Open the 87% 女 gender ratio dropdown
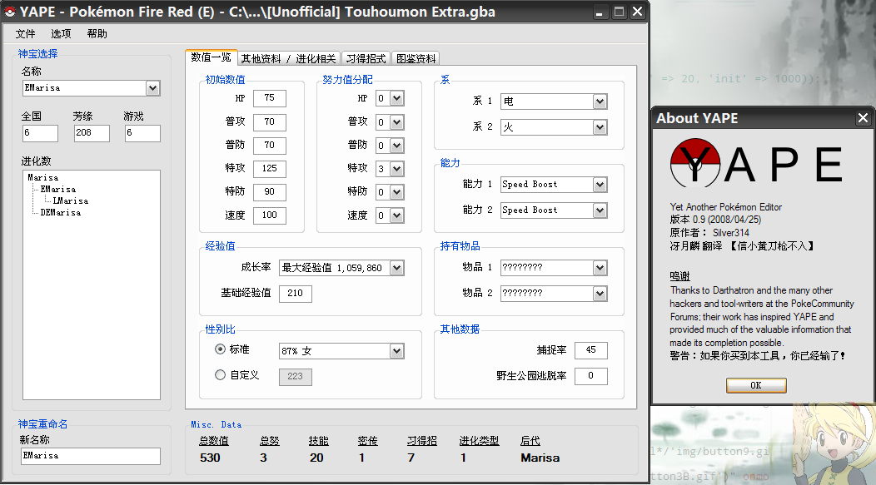The width and height of the screenshot is (876, 485). tap(396, 351)
